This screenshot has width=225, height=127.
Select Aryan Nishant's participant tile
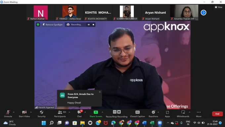156,13
